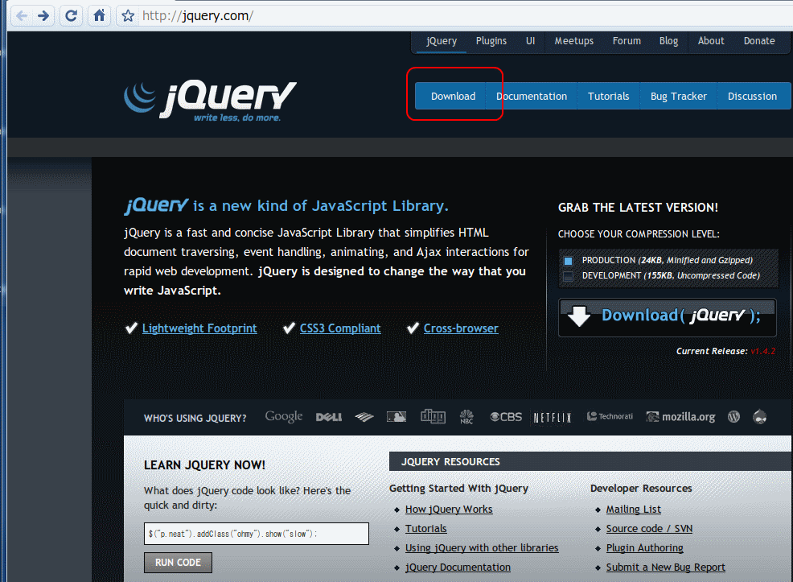Go to browser home icon
This screenshot has width=793, height=582.
[x=99, y=15]
